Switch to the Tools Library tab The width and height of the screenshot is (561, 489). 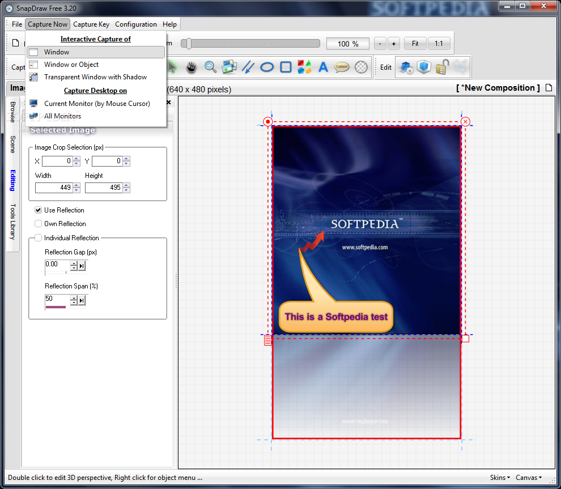pos(13,222)
